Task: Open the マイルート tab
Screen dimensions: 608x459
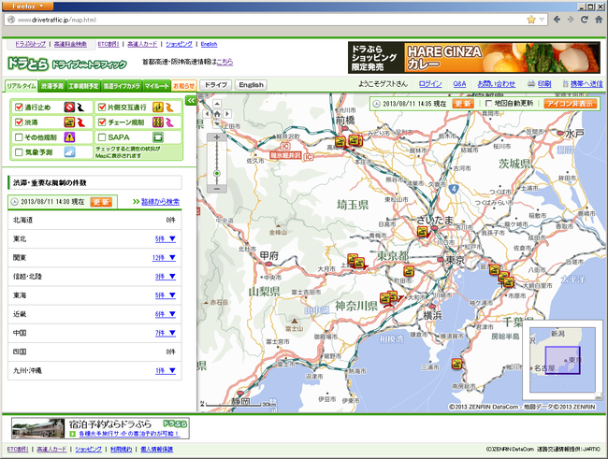Action: pyautogui.click(x=157, y=86)
